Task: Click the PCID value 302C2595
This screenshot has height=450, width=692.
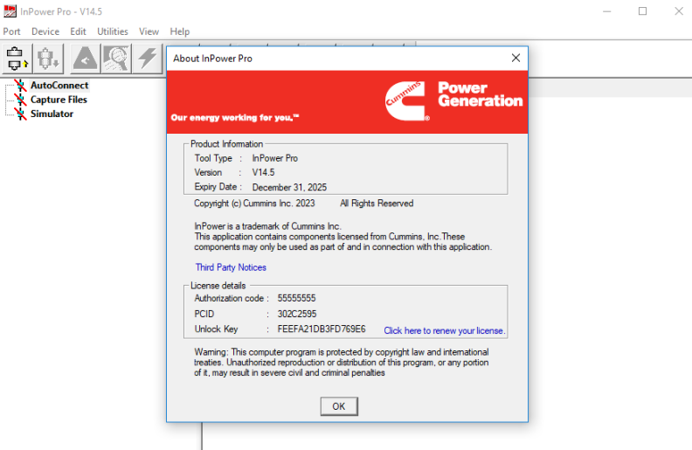Action: point(297,314)
